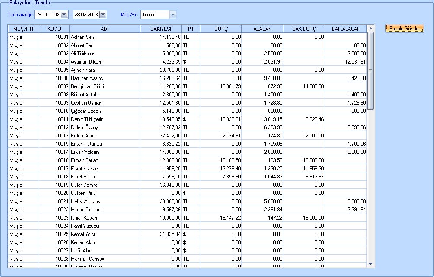This screenshot has width=434, height=277.
Task: Open the end date dropdown arrow
Action: pos(103,15)
